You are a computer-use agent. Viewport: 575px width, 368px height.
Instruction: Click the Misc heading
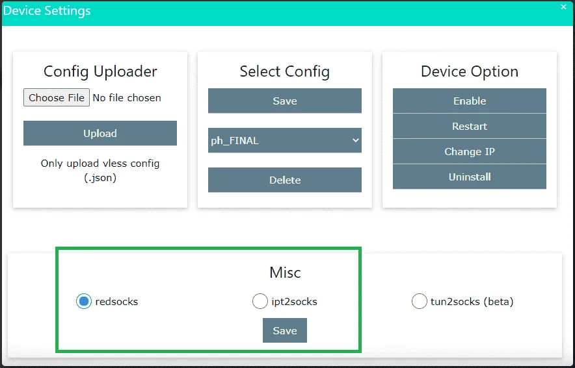tap(285, 272)
